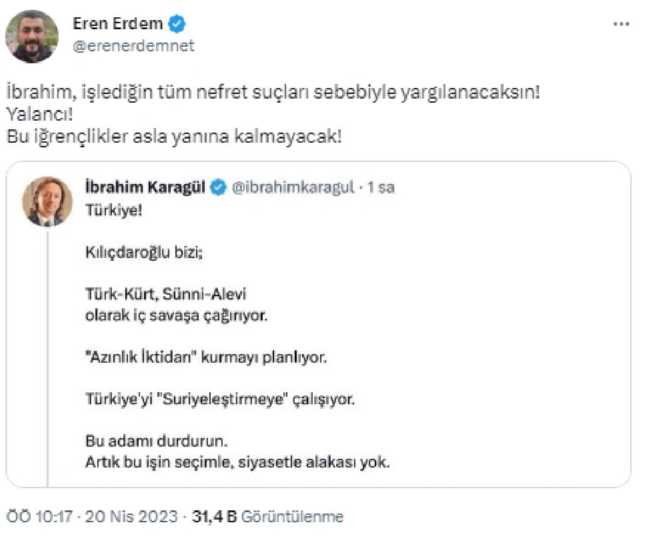
Task: Click the "Azınlık İktidarı" line in quote
Action: pyautogui.click(x=206, y=357)
